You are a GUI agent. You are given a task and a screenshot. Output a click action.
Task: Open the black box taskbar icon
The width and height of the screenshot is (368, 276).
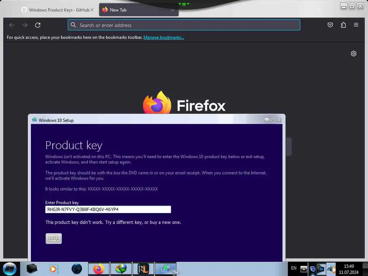32,269
